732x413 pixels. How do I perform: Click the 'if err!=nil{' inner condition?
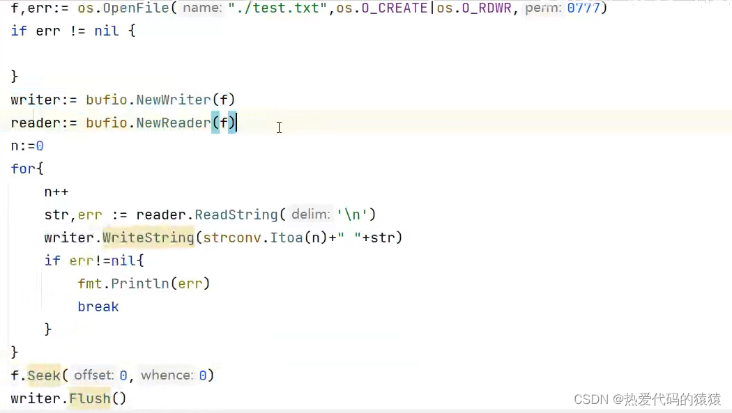pyautogui.click(x=94, y=260)
